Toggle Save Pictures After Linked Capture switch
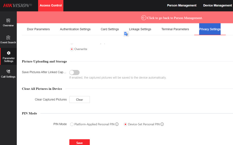The image size is (233, 145). (x=74, y=72)
